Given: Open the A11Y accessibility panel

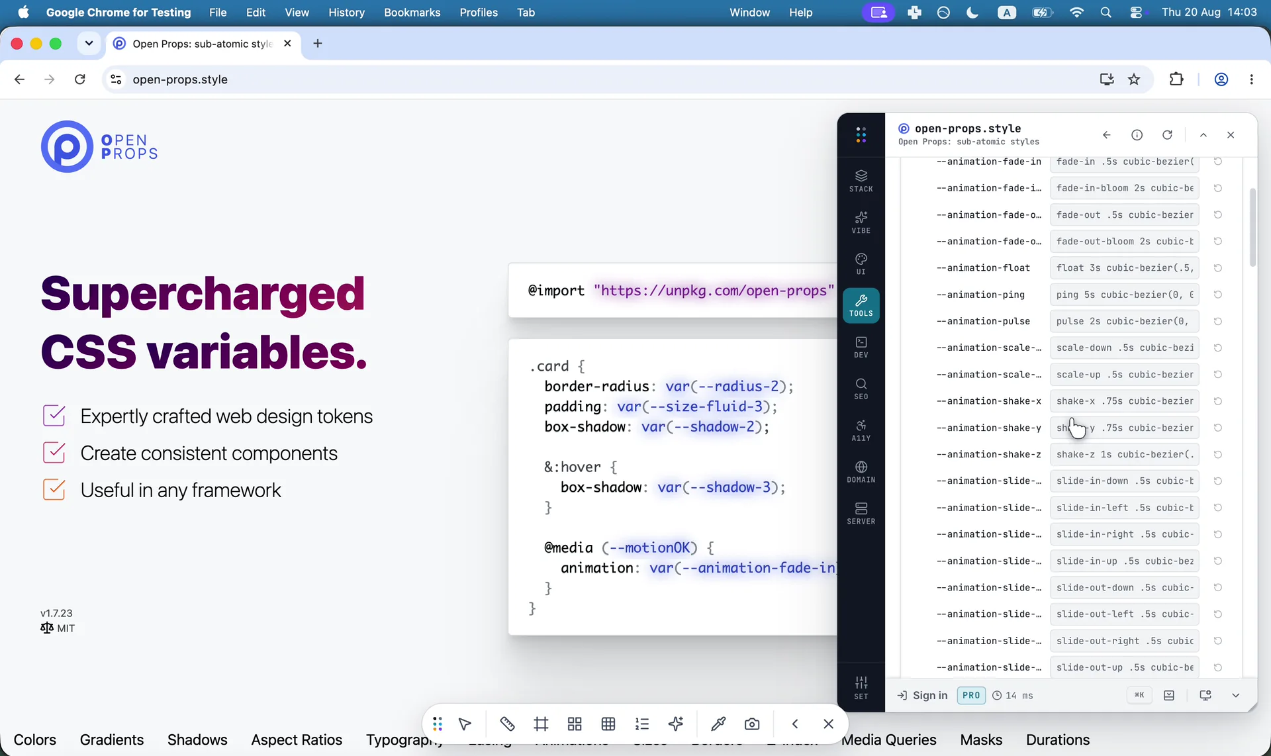Looking at the screenshot, I should click(x=861, y=430).
